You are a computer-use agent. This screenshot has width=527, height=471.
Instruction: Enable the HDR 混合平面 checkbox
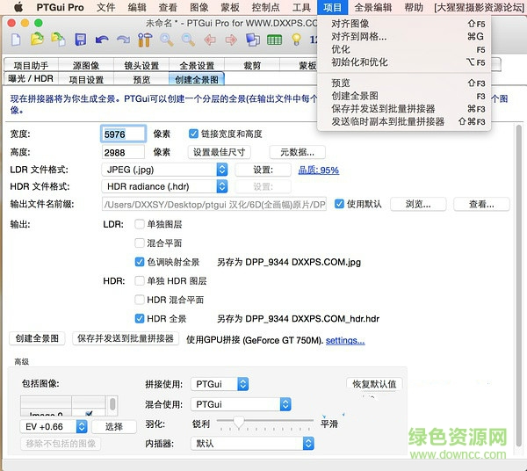140,300
